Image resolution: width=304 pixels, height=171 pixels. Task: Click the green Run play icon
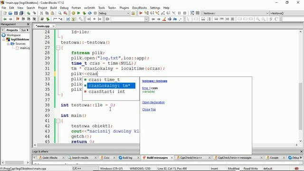(79, 13)
